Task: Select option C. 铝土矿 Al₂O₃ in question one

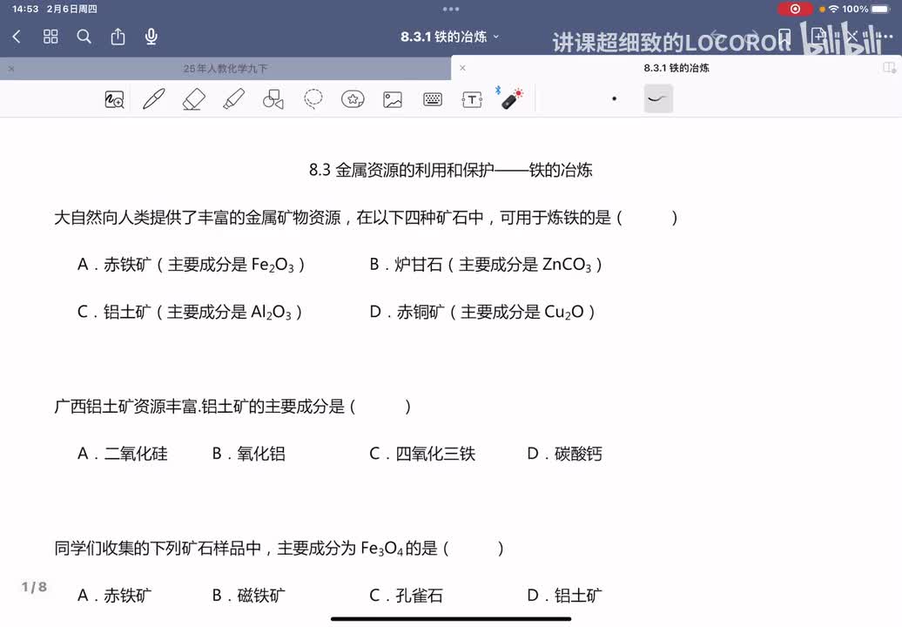Action: [x=190, y=312]
